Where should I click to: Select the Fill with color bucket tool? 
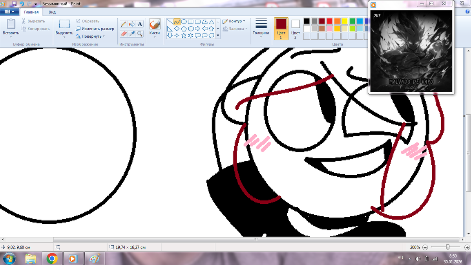[x=132, y=24]
